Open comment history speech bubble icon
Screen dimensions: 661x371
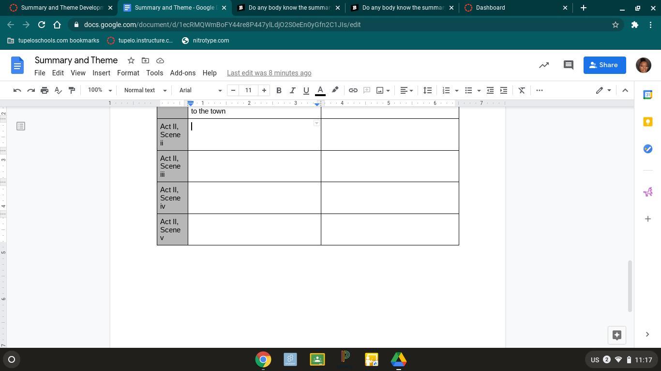tap(569, 65)
